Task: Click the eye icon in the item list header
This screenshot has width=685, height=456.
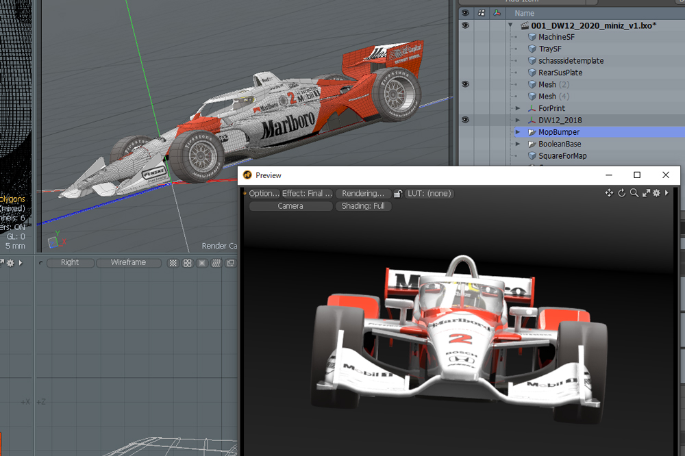Action: tap(465, 13)
